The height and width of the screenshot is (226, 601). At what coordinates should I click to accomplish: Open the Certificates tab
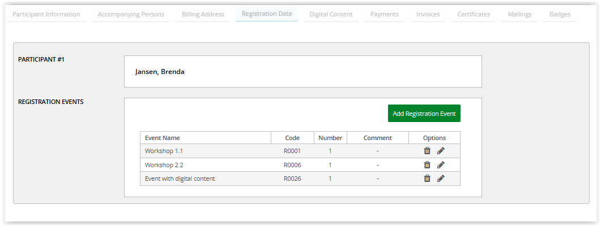(x=474, y=14)
